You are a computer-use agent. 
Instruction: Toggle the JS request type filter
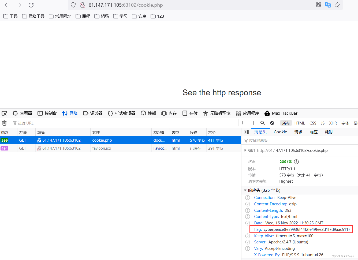(323, 123)
